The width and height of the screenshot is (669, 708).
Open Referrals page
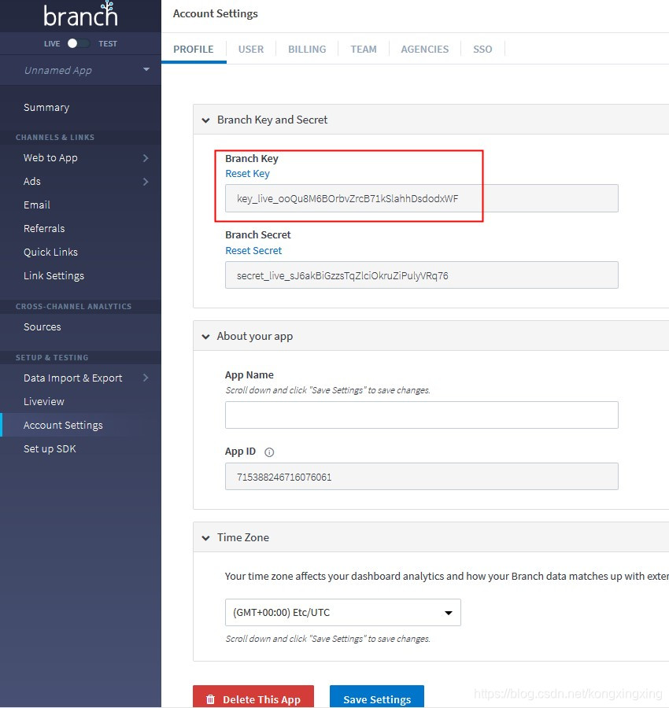44,228
